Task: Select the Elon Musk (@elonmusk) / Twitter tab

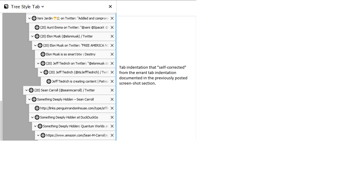Action: [x=72, y=36]
